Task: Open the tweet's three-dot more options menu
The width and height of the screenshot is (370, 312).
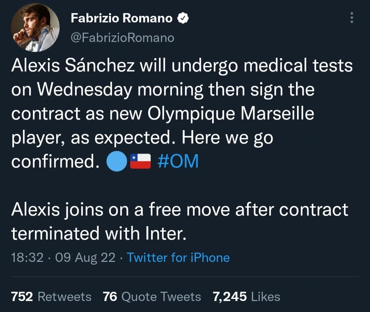Action: (351, 18)
